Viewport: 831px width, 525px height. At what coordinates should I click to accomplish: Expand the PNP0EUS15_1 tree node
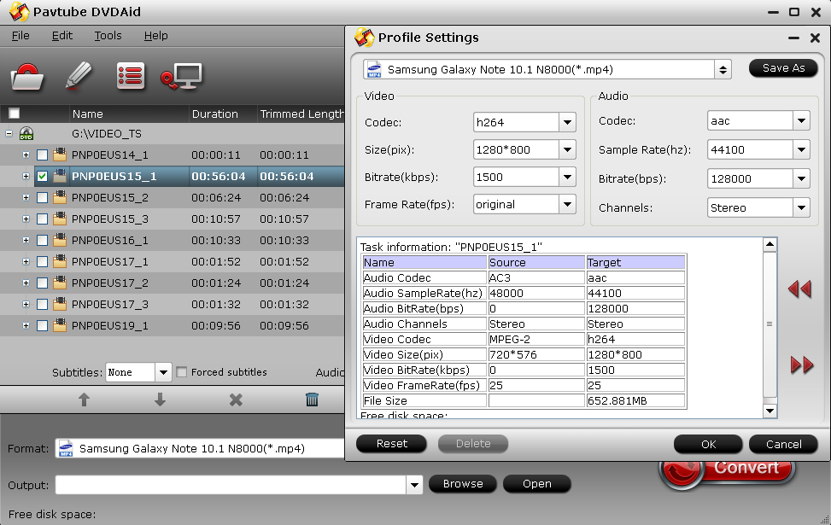(26, 177)
